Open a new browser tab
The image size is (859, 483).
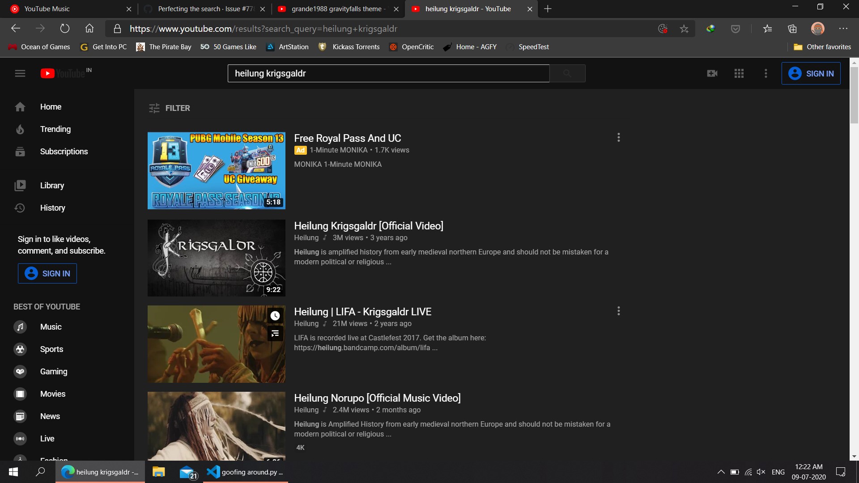(x=548, y=9)
